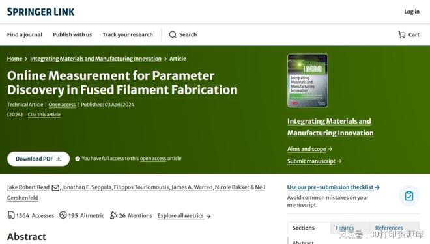Image resolution: width=430 pixels, height=244 pixels.
Task: Click the Download PDF button
Action: pos(38,159)
